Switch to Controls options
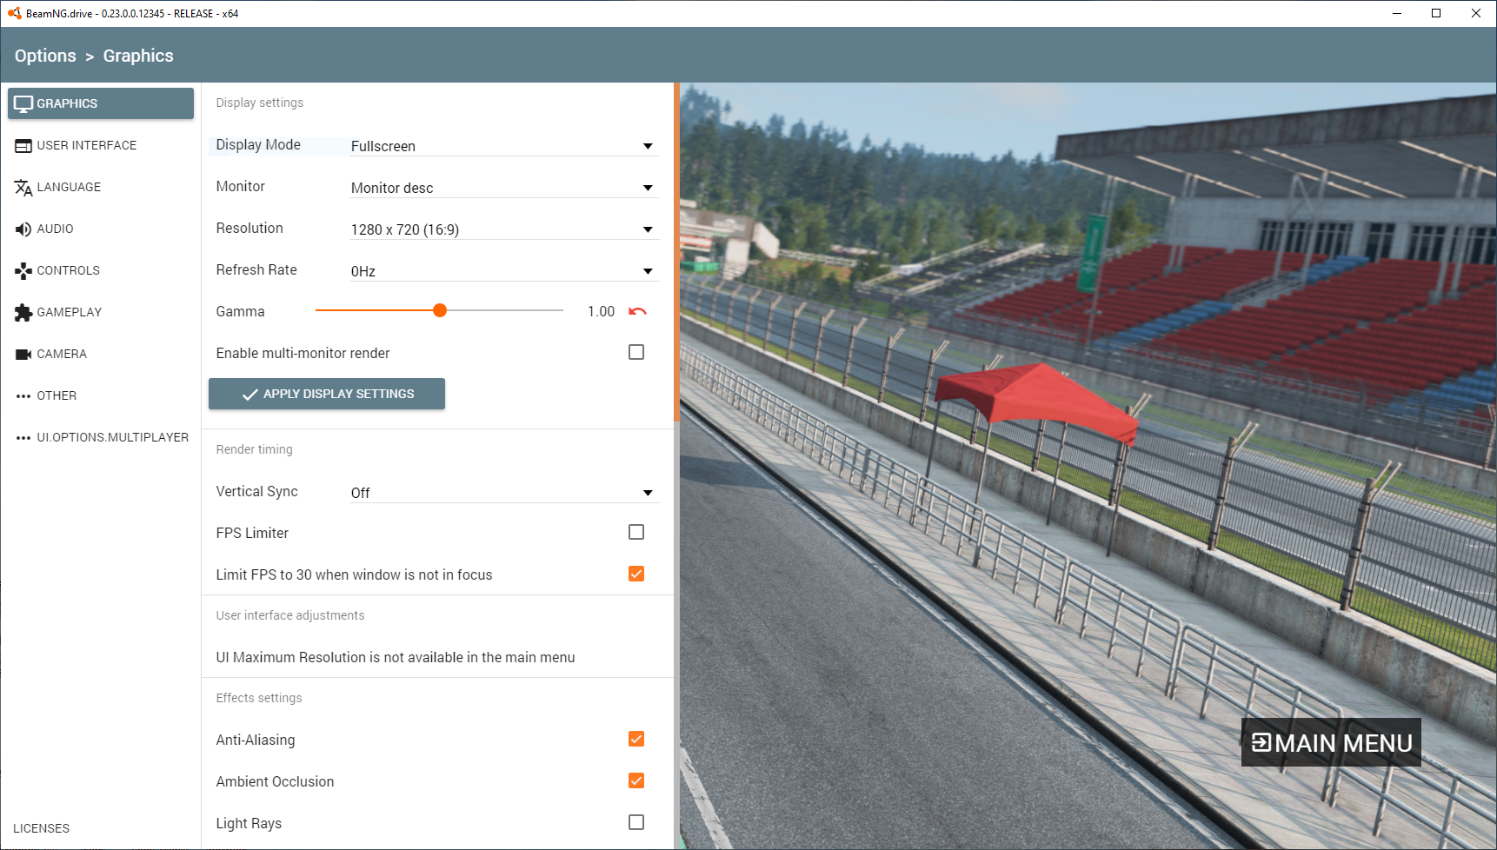This screenshot has height=850, width=1497. (x=101, y=270)
